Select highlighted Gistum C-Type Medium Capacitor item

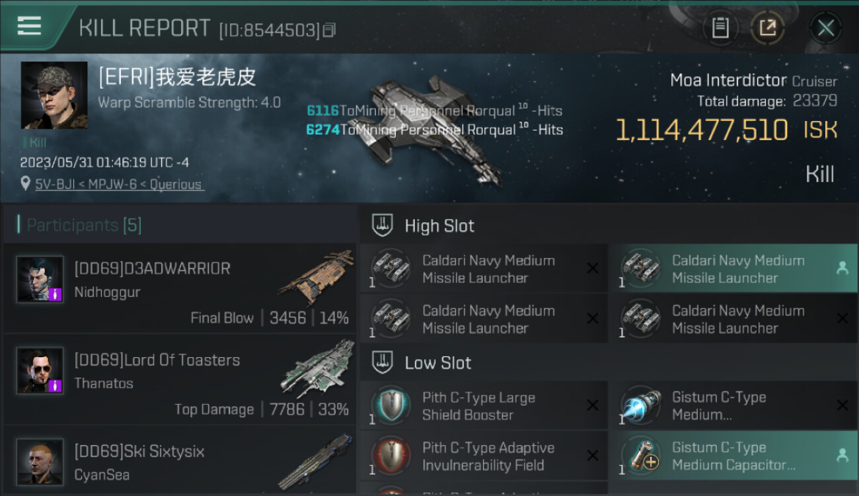733,456
